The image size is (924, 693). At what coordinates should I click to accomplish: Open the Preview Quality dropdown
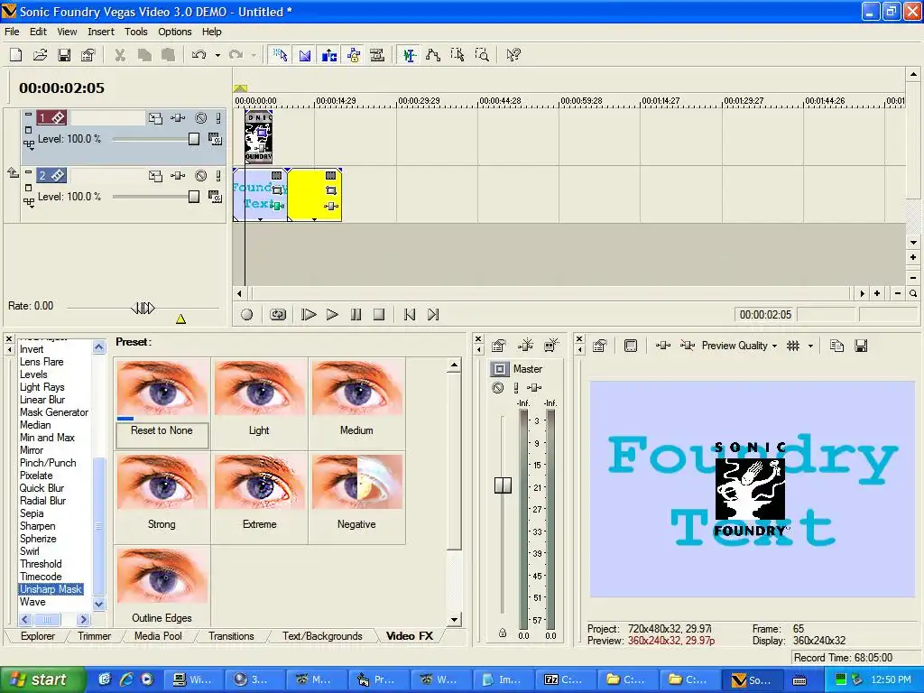point(739,346)
